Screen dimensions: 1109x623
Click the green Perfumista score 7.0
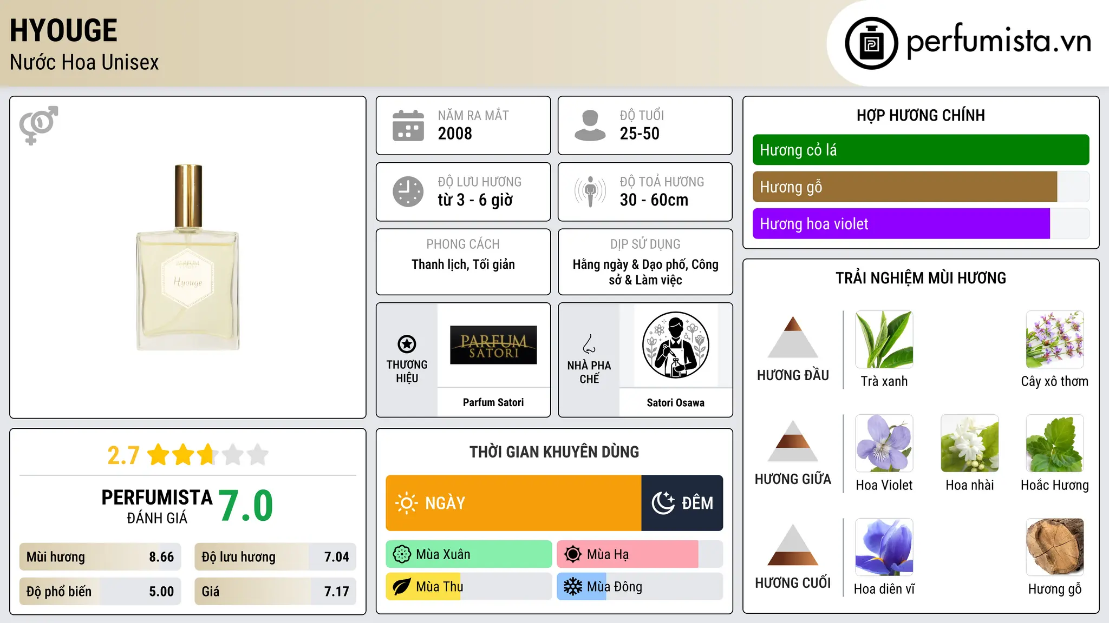[246, 506]
